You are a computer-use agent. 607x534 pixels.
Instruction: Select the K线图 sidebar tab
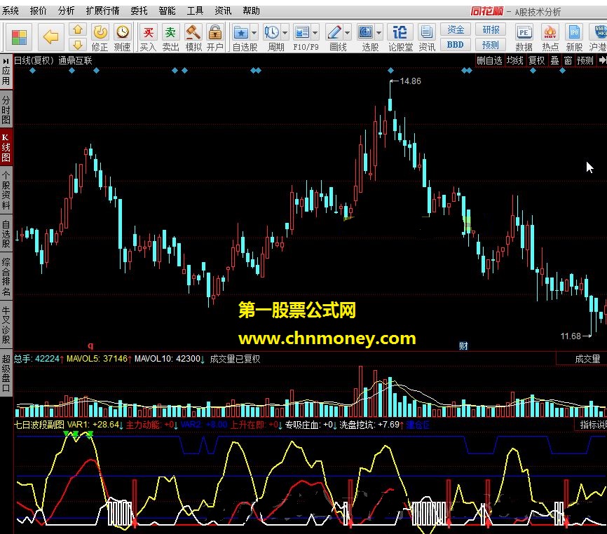tap(6, 148)
